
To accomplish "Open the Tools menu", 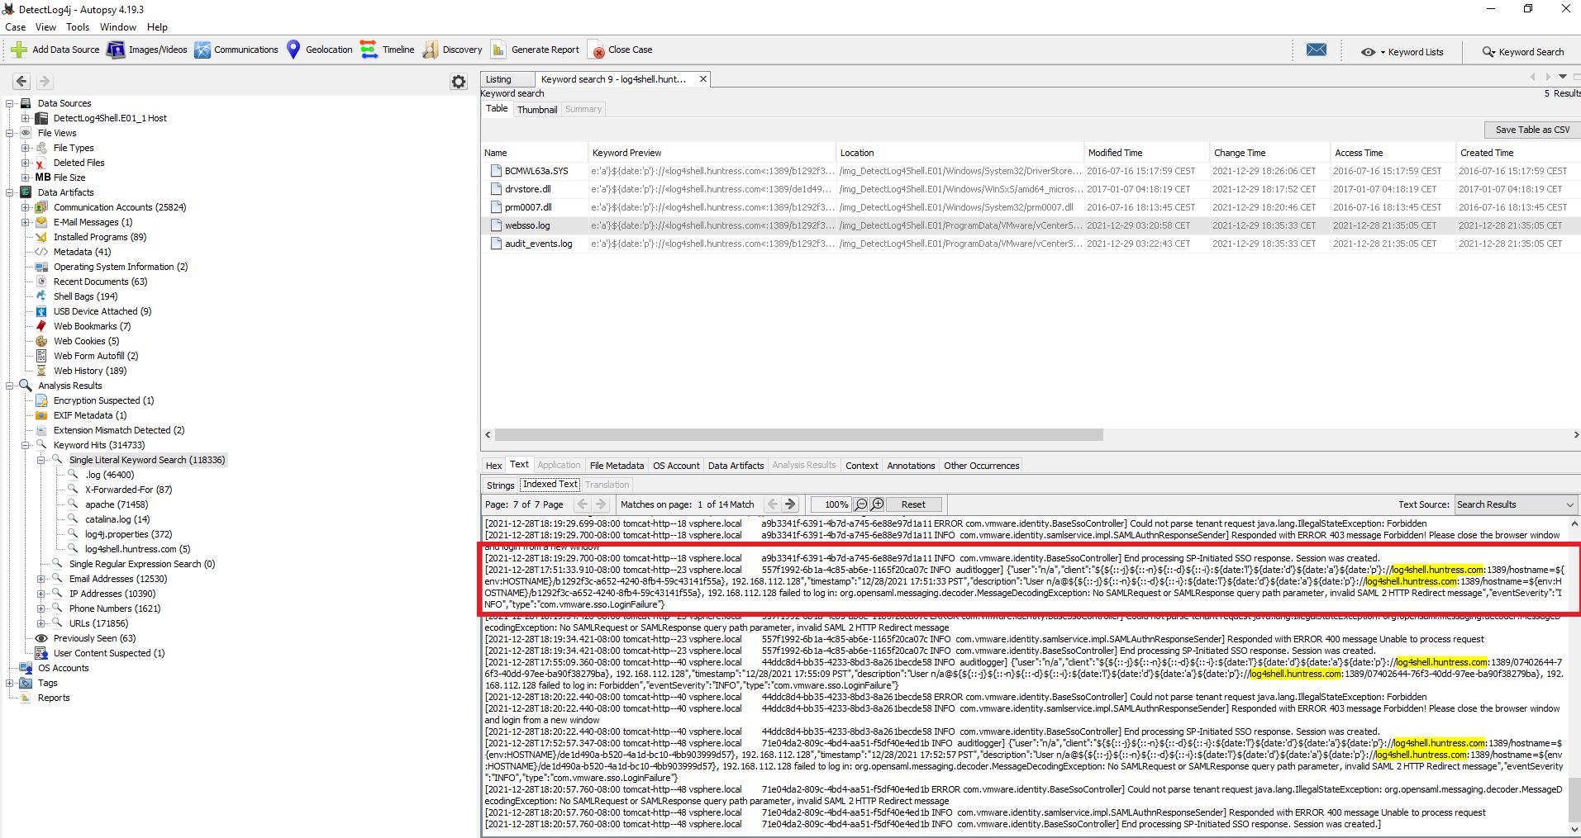I will [x=78, y=27].
